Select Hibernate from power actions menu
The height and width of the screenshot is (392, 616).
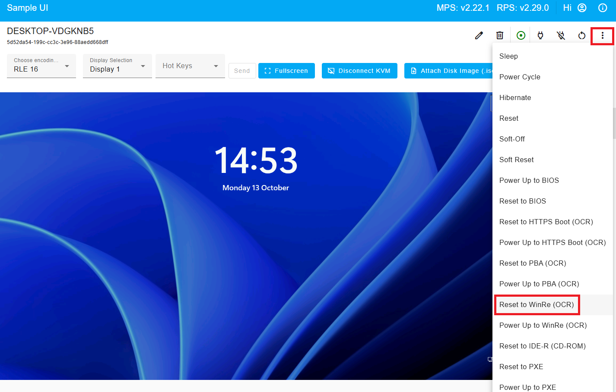point(515,97)
